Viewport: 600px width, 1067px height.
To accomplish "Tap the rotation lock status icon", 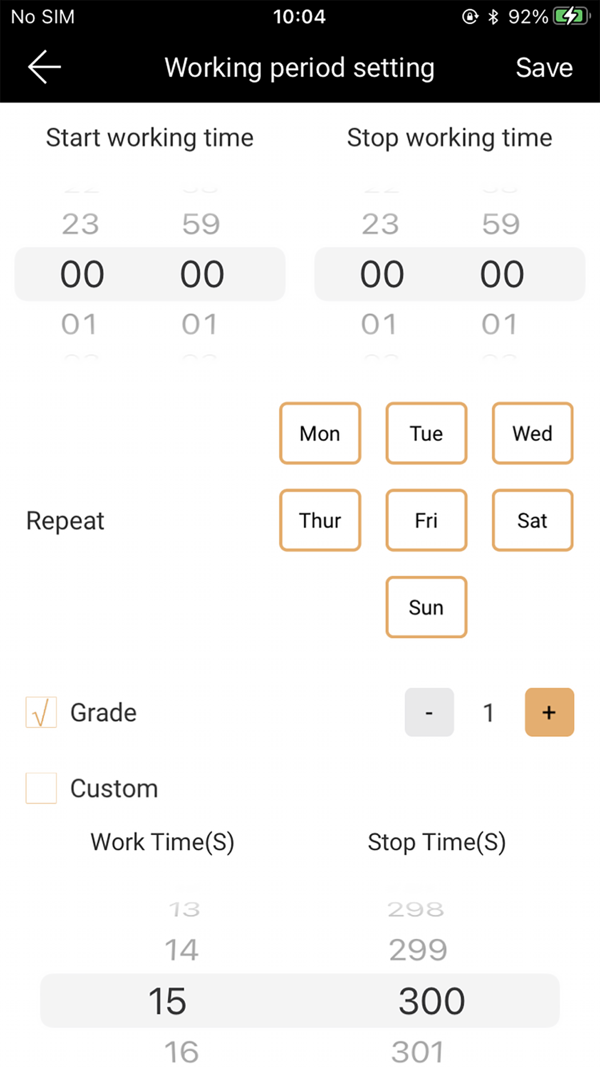I will tap(470, 17).
